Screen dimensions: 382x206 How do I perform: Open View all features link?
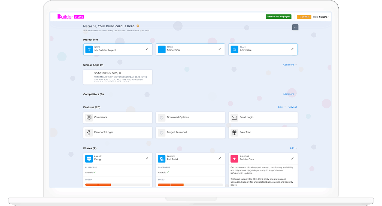[293, 107]
